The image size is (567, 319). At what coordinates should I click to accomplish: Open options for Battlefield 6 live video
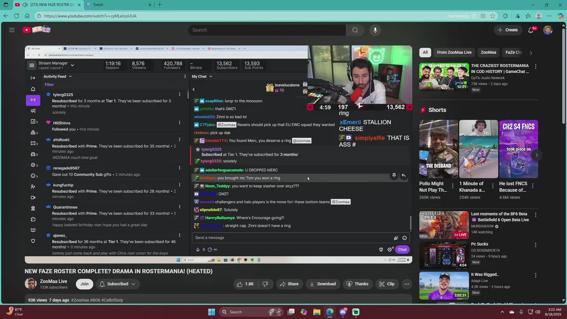(x=536, y=215)
